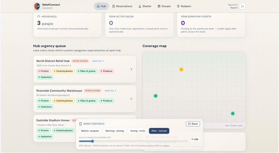279x153 pixels.
Task: Click the left green dot on coverage map
Action: tap(155, 96)
